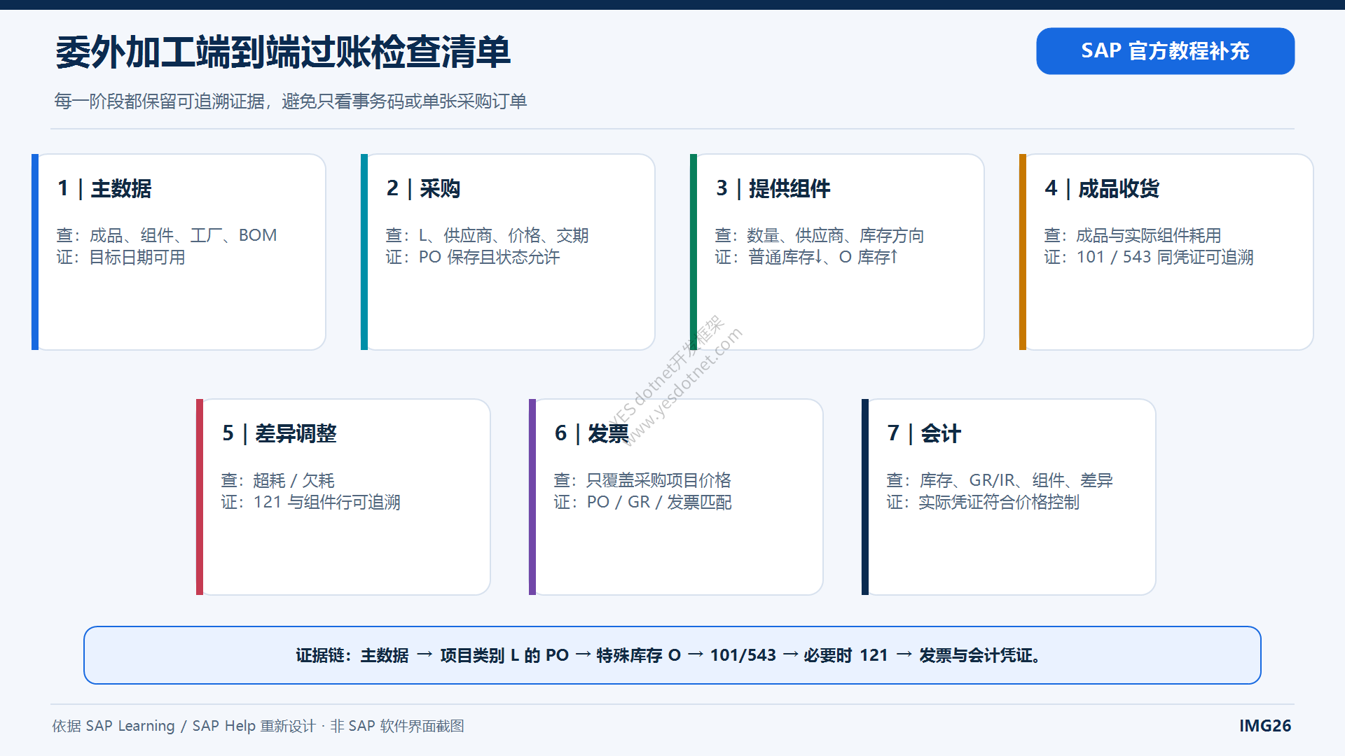Viewport: 1345px width, 756px height.
Task: Open card heading 7 | 会计
Action: tap(924, 433)
